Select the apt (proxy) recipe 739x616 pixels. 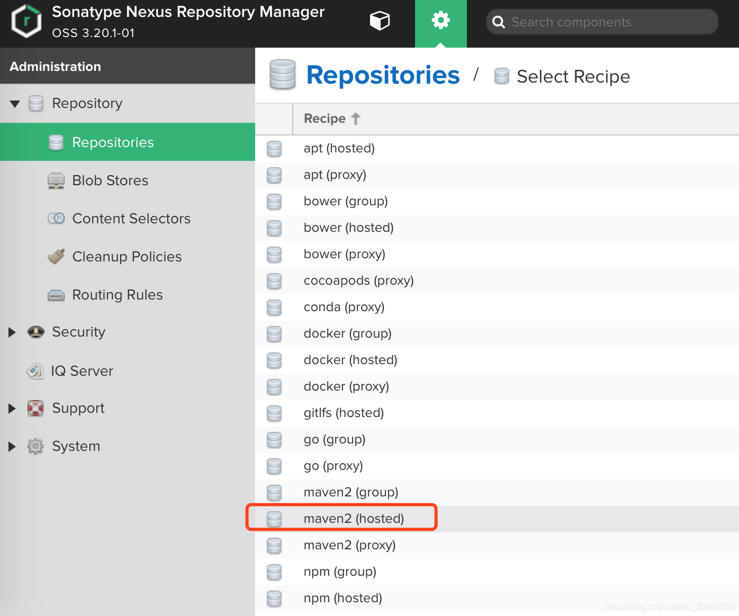click(497, 175)
